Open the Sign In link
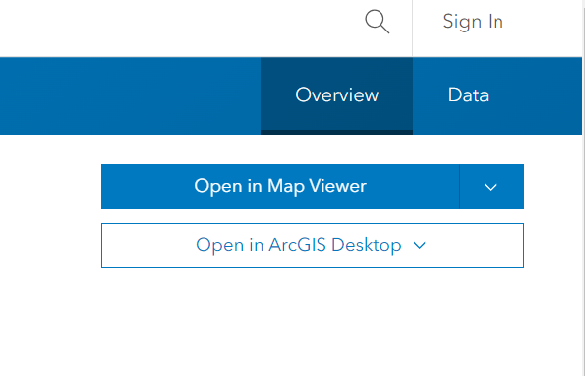 point(473,22)
